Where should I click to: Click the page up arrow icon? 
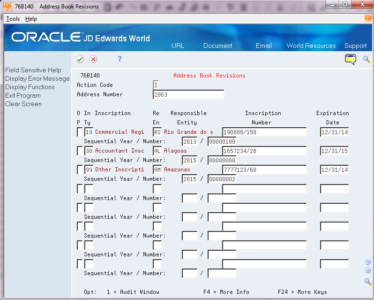tap(368, 262)
